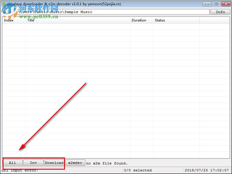Sort by the Duration column header
Screen dimensions: 232x174
142,20
